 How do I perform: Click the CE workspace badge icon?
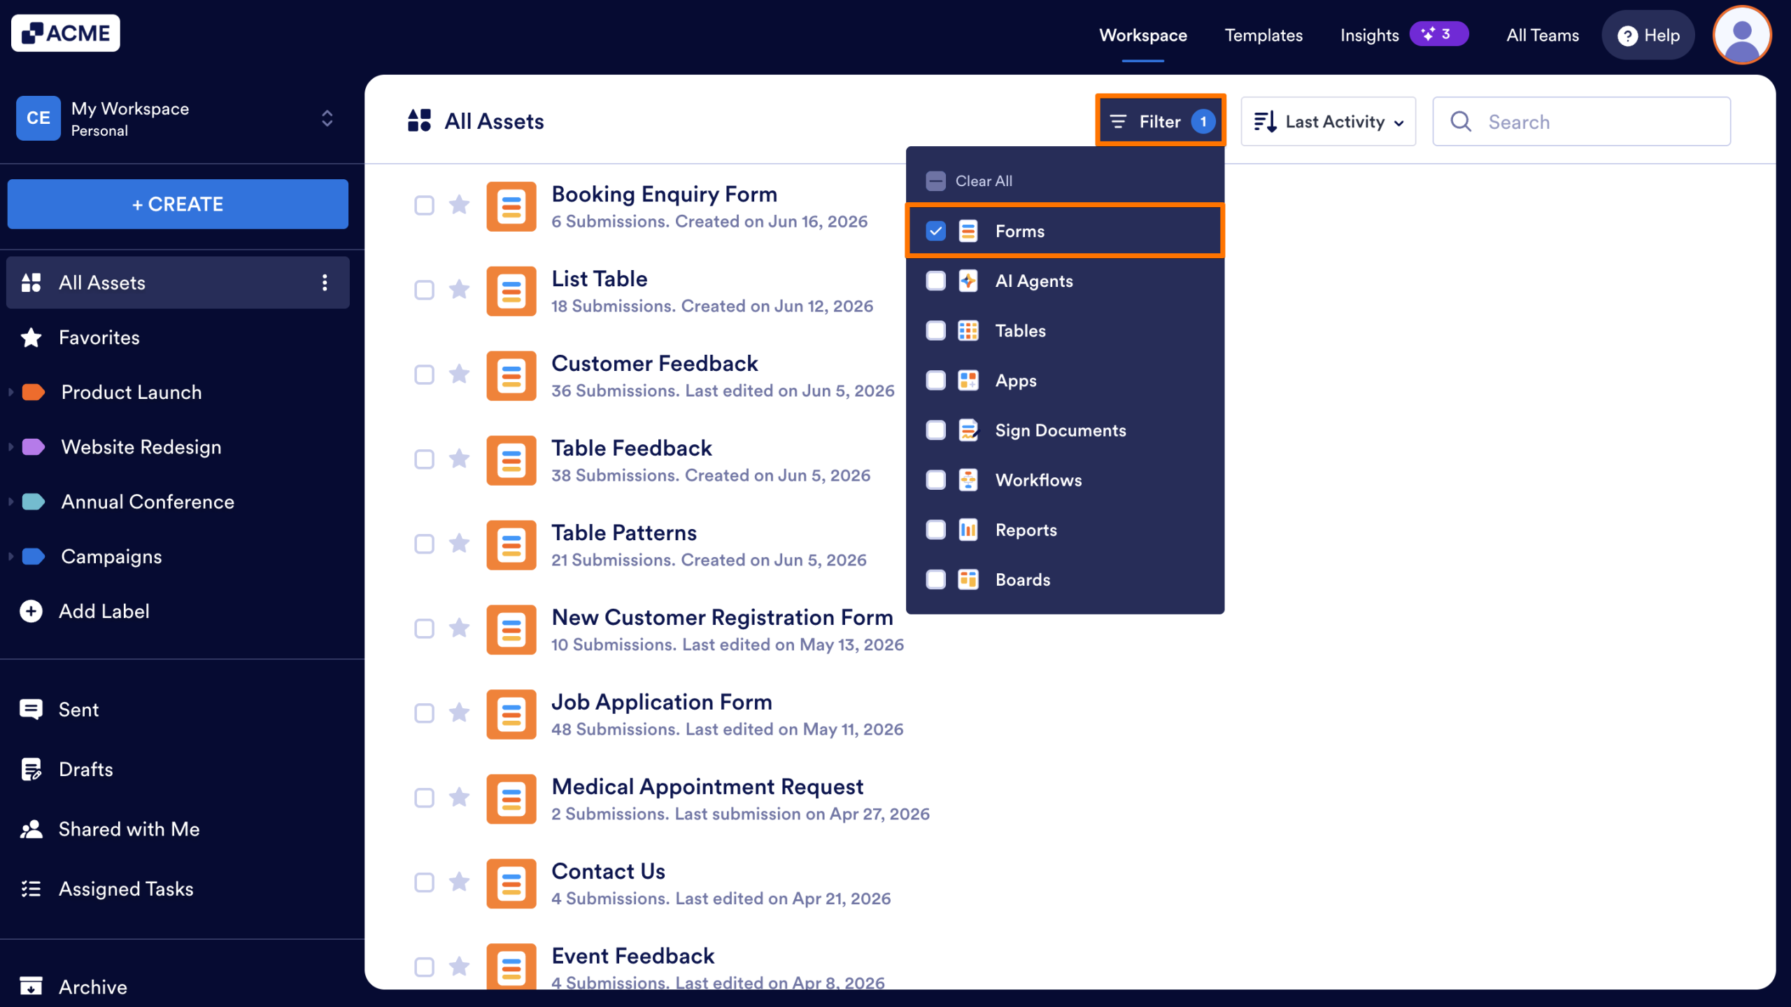click(x=38, y=118)
